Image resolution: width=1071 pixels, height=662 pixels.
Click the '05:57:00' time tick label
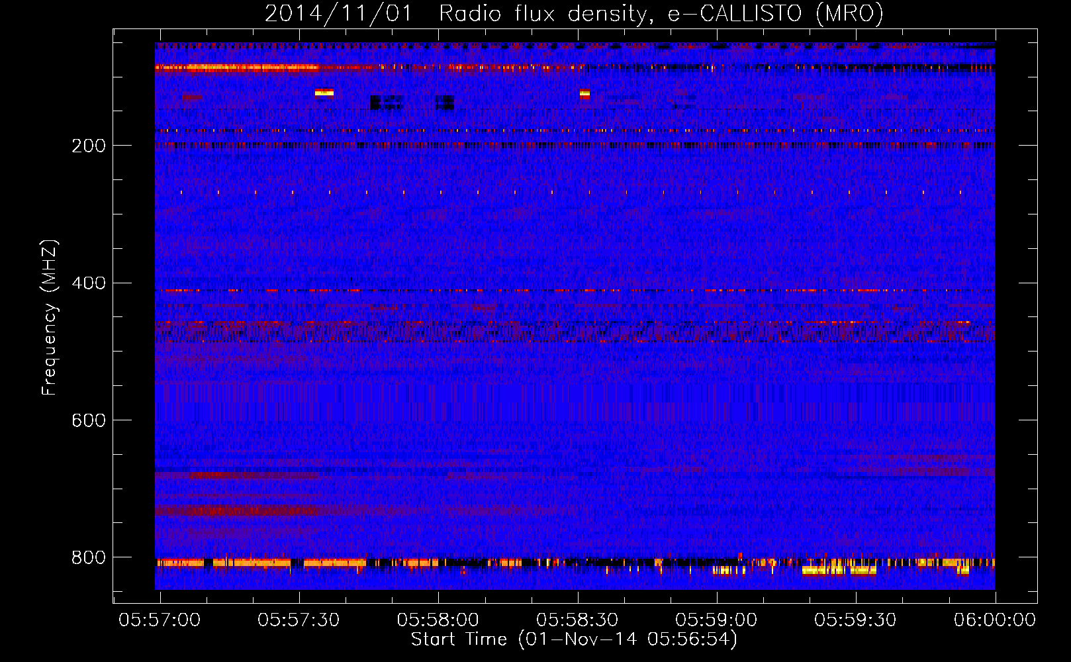(160, 620)
